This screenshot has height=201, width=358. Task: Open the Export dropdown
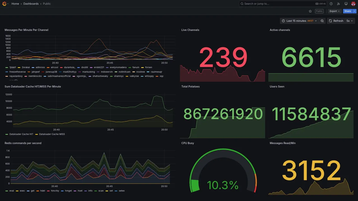335,11
